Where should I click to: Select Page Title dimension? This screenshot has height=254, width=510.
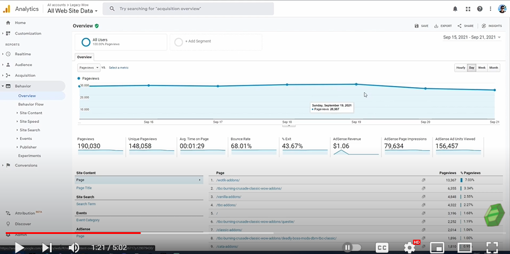click(84, 188)
